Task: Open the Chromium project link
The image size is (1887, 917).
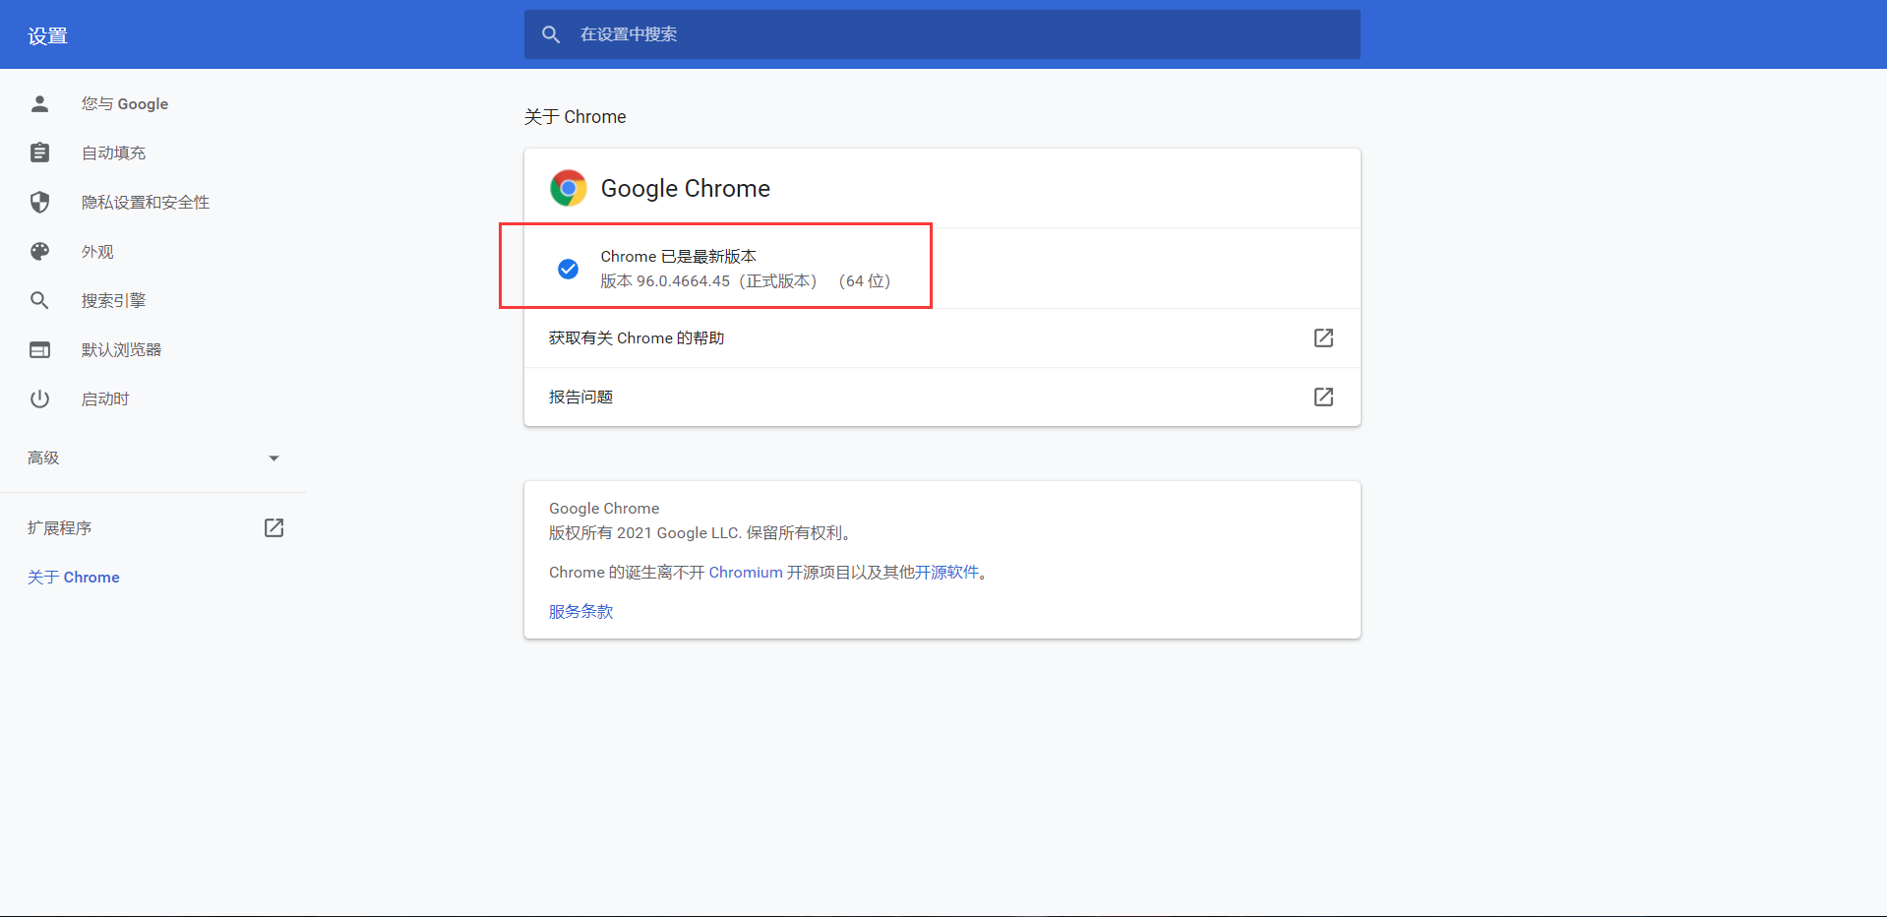Action: (746, 572)
